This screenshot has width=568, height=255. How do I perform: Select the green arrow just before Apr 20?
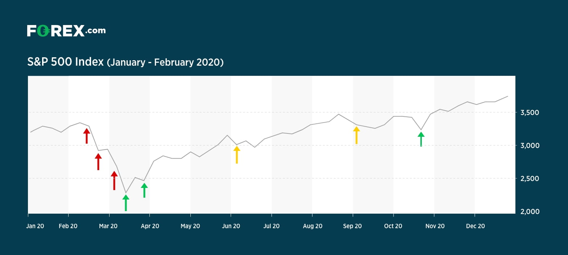coord(144,190)
